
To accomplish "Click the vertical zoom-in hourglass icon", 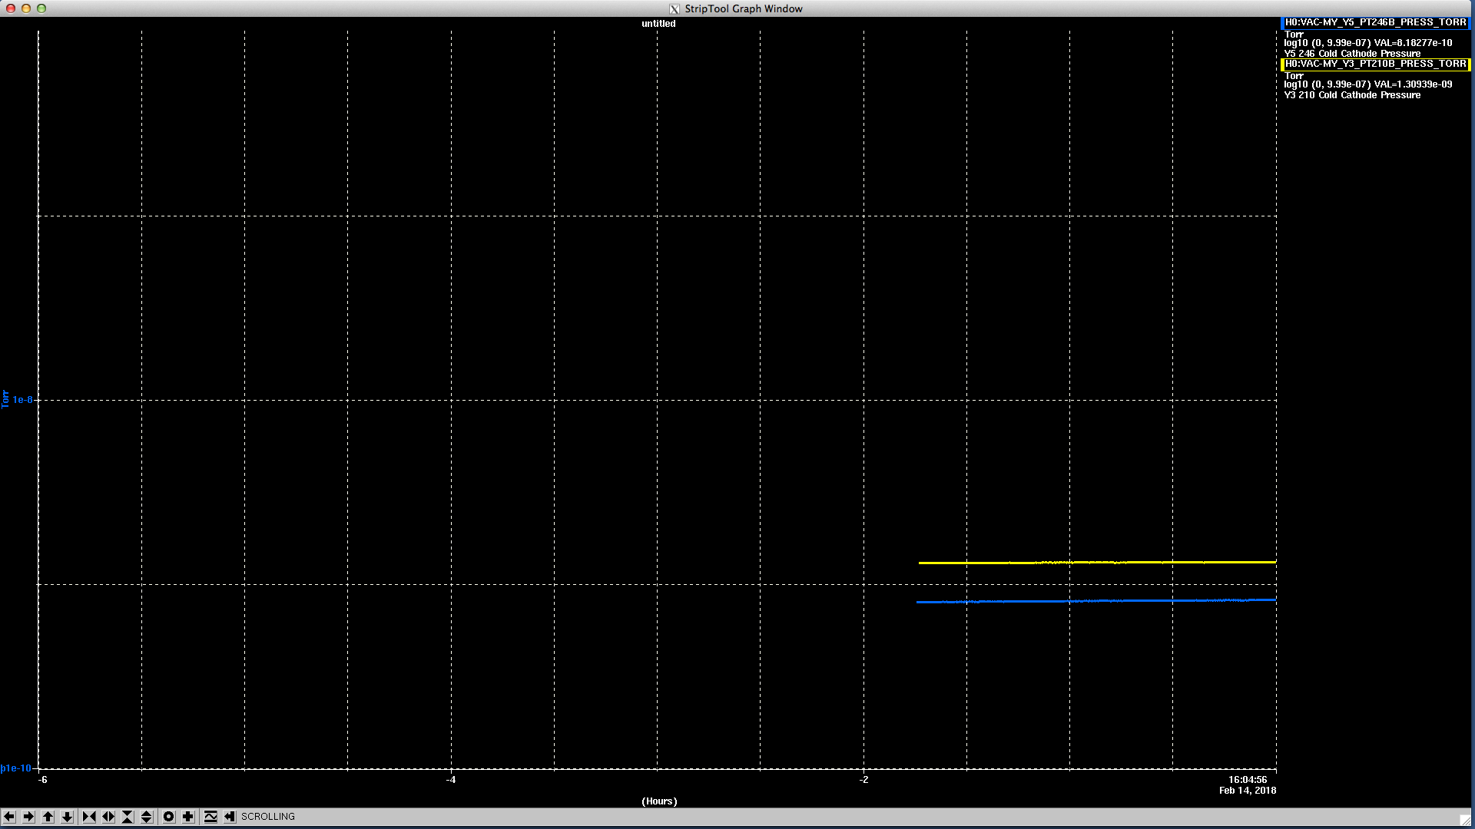I will click(x=128, y=817).
